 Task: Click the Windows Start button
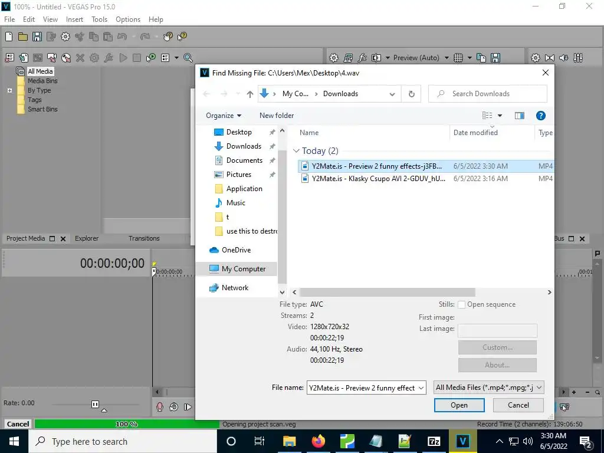pyautogui.click(x=14, y=441)
